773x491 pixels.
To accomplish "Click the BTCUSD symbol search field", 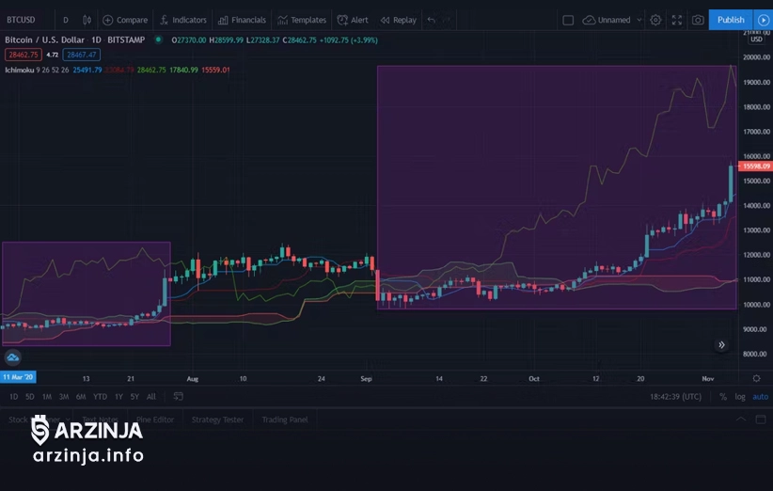I will 23,20.
